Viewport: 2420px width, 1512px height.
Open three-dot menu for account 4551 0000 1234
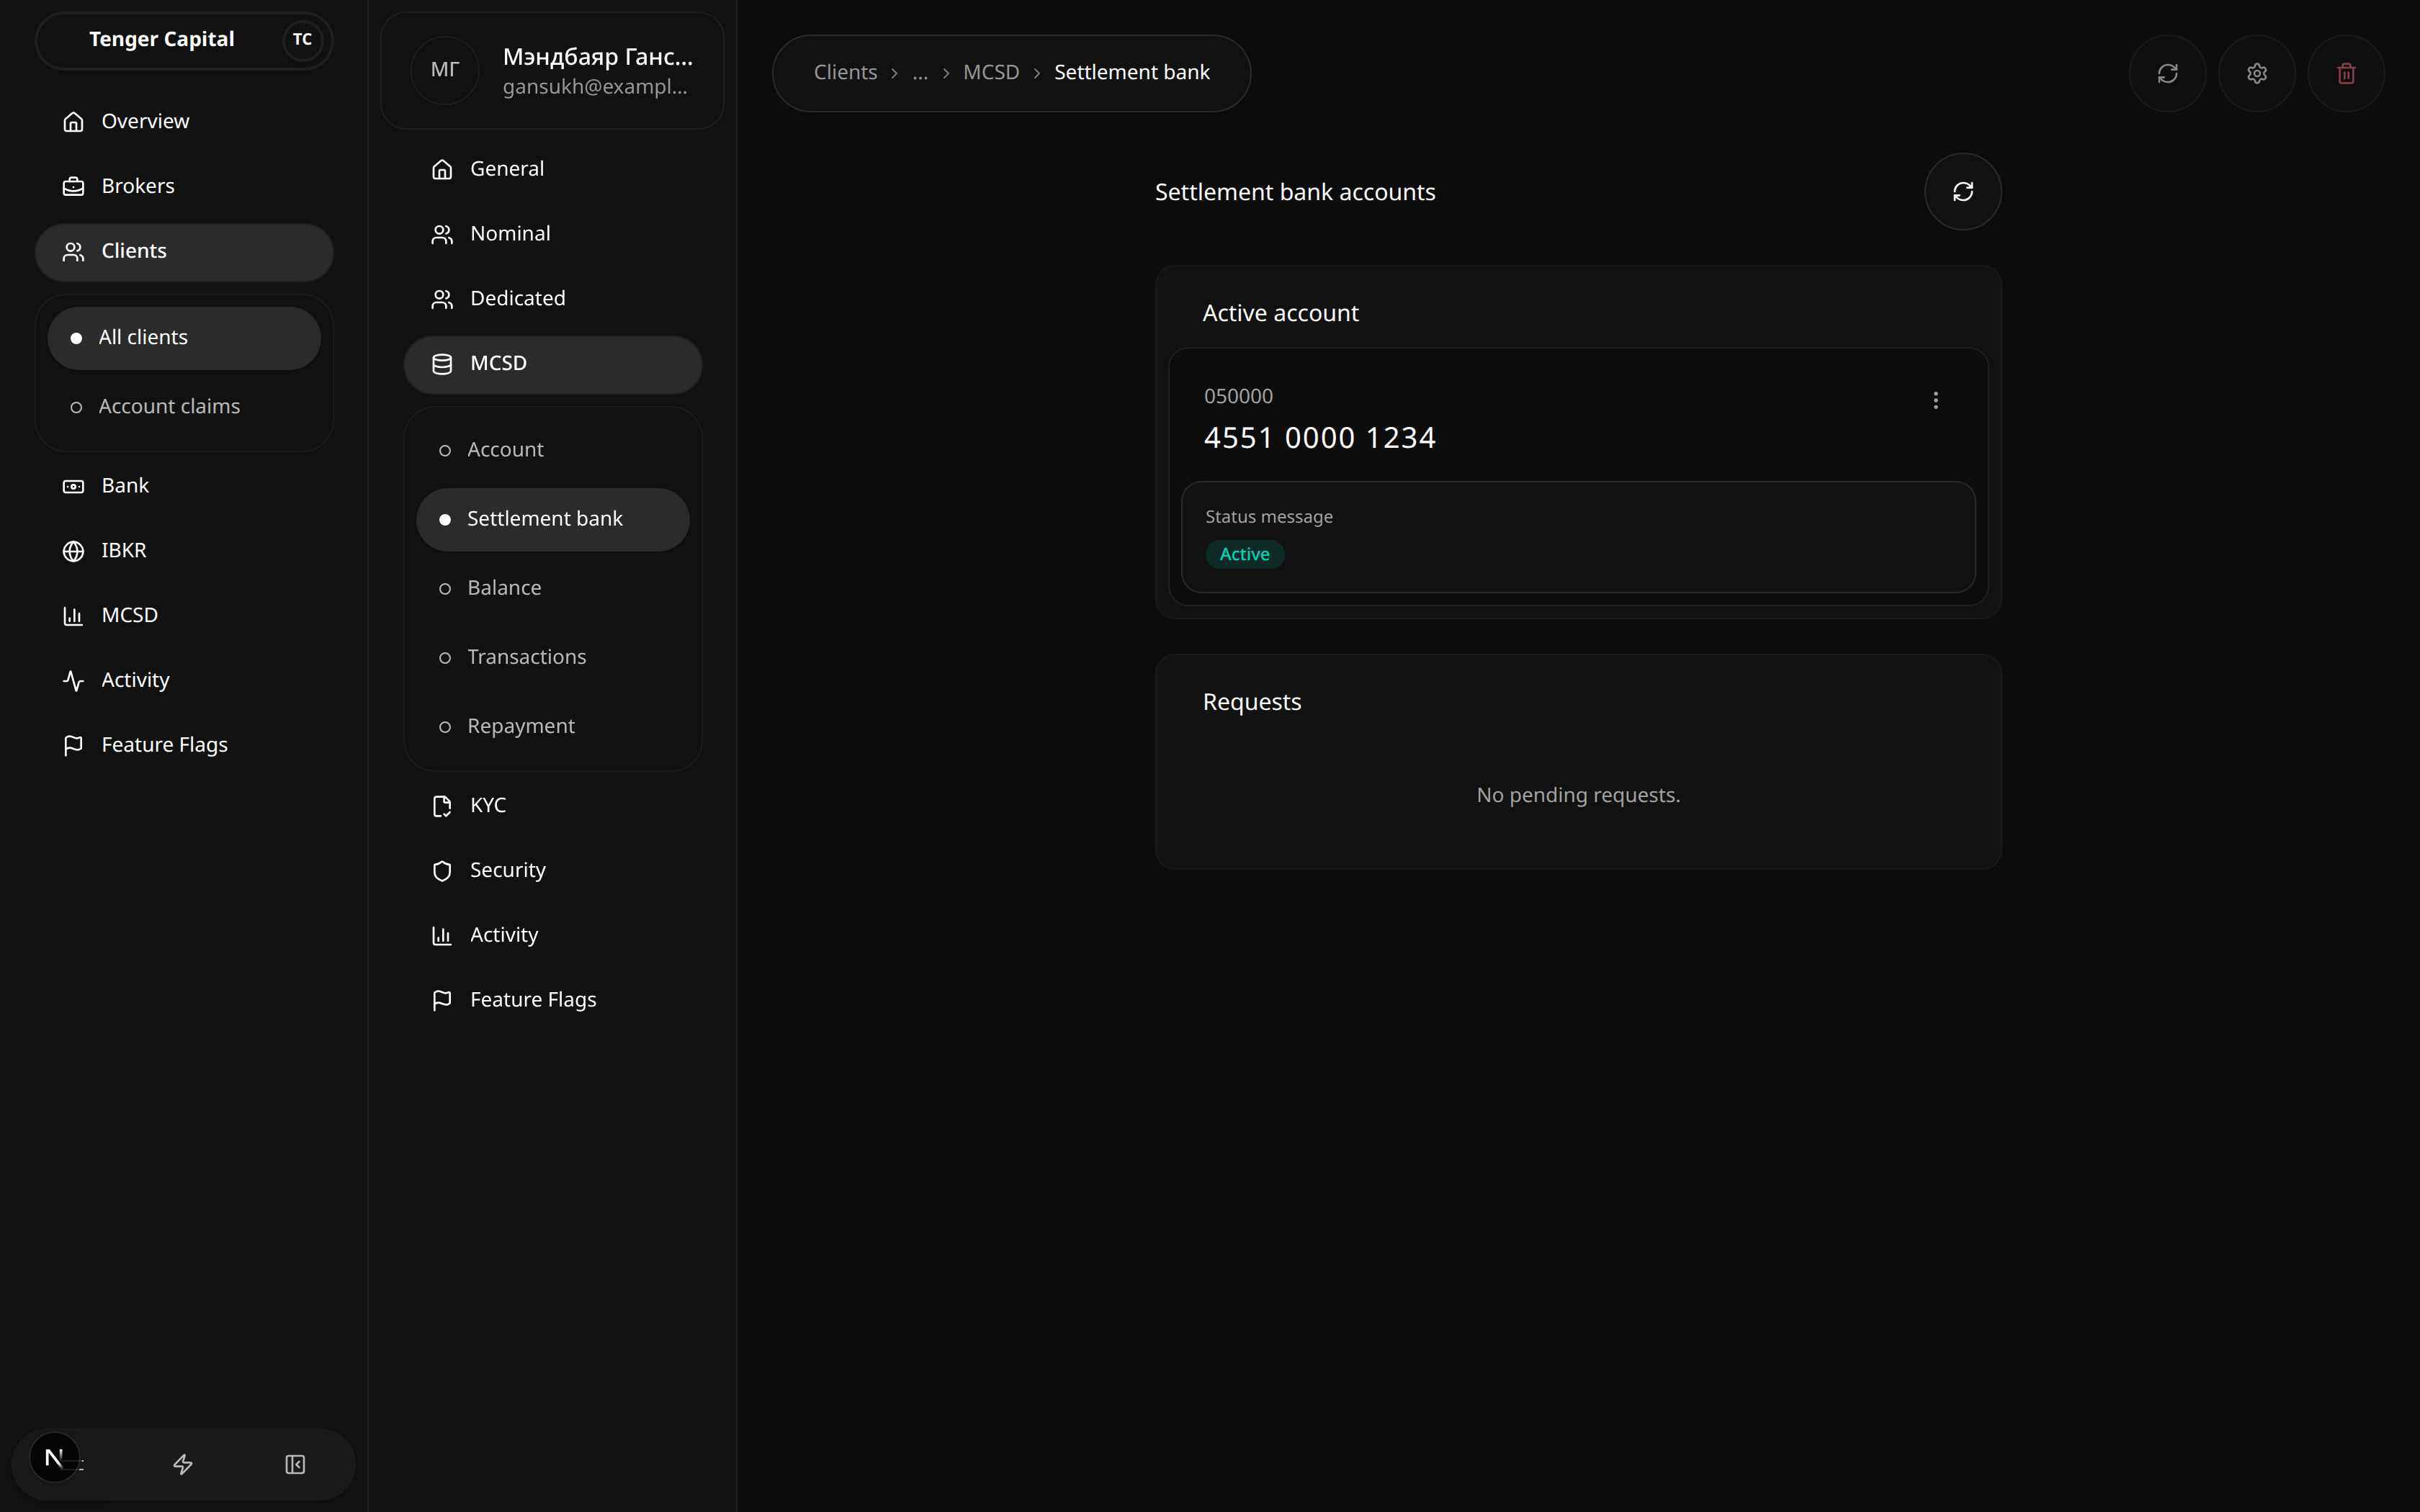coord(1935,401)
